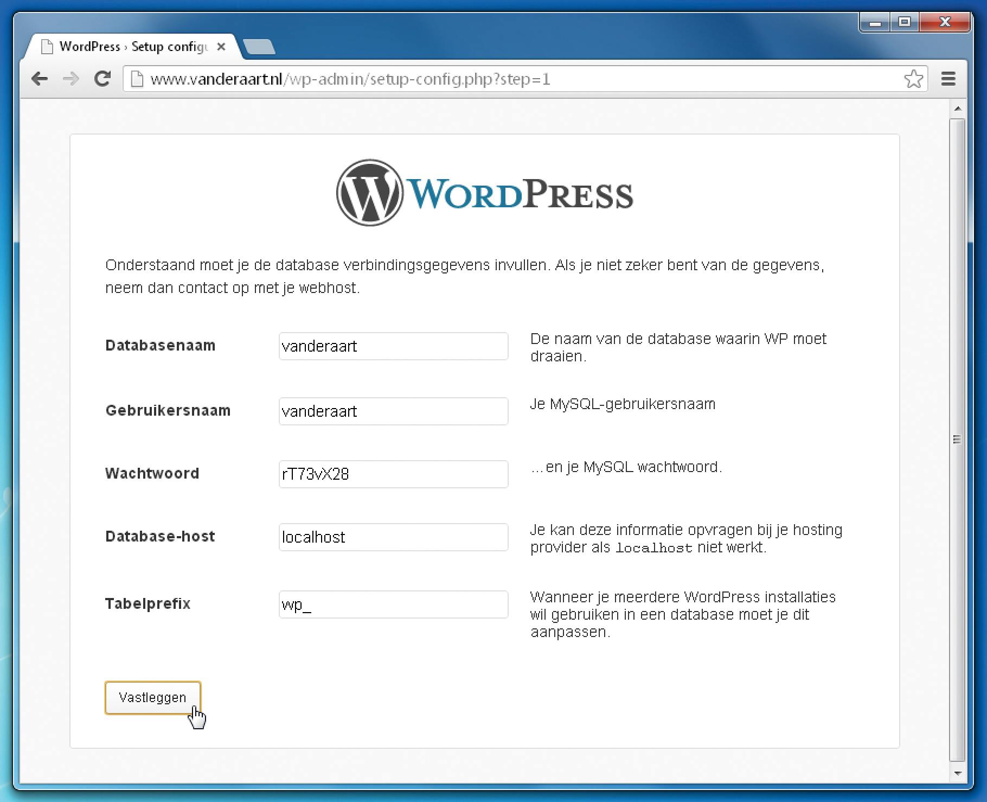The width and height of the screenshot is (987, 802).
Task: Close the WordPress Setup config tab
Action: pyautogui.click(x=221, y=47)
